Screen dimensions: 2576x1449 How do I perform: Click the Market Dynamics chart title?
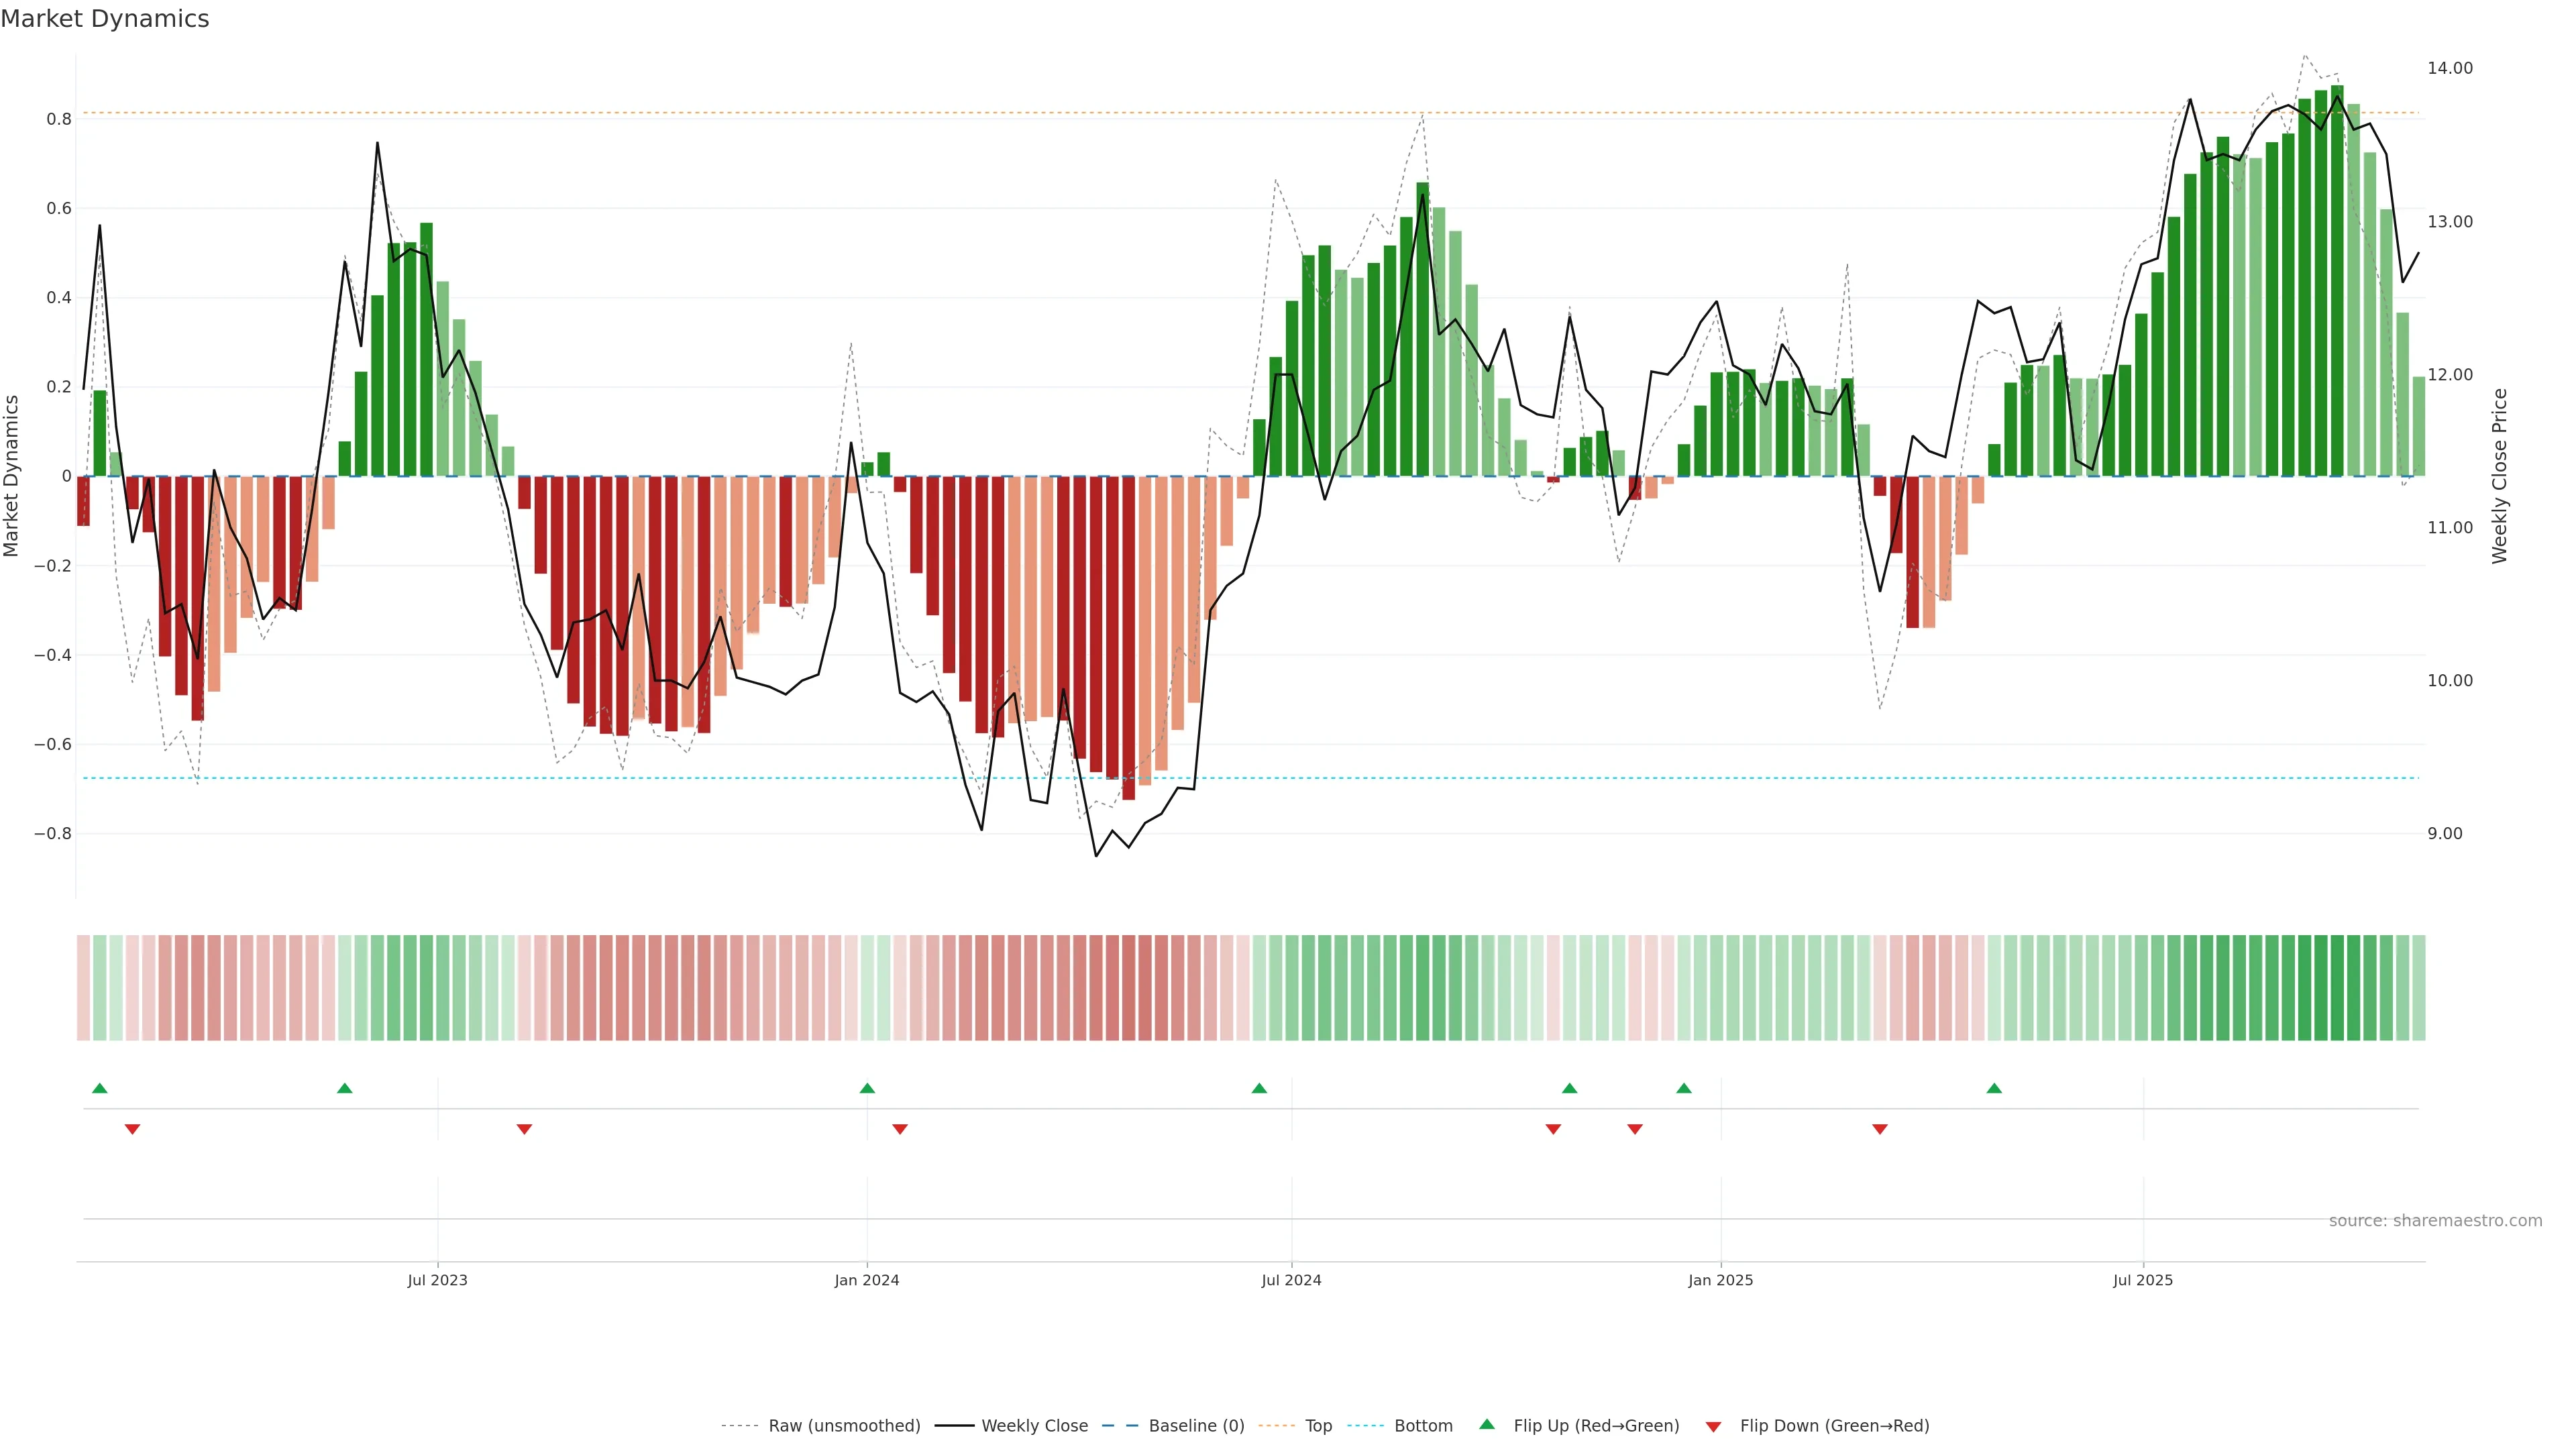pyautogui.click(x=105, y=19)
